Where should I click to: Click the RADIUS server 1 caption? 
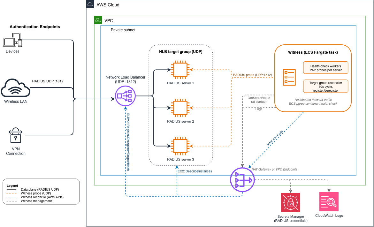[180, 83]
